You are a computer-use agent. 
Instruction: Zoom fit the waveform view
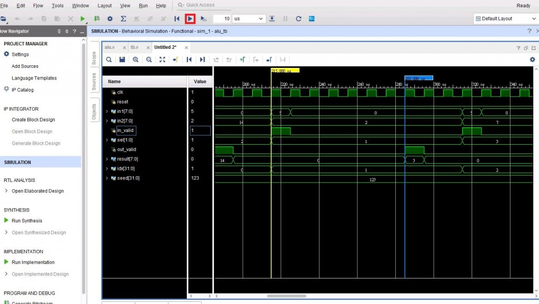coord(162,59)
